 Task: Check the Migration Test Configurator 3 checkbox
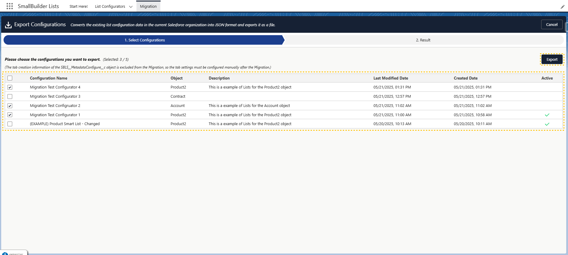pos(10,97)
